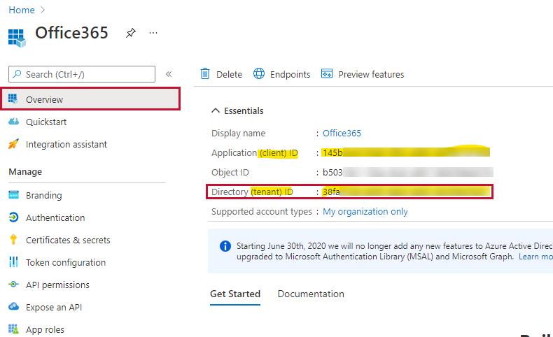
Task: Click the Office365 page title
Action: [71, 33]
